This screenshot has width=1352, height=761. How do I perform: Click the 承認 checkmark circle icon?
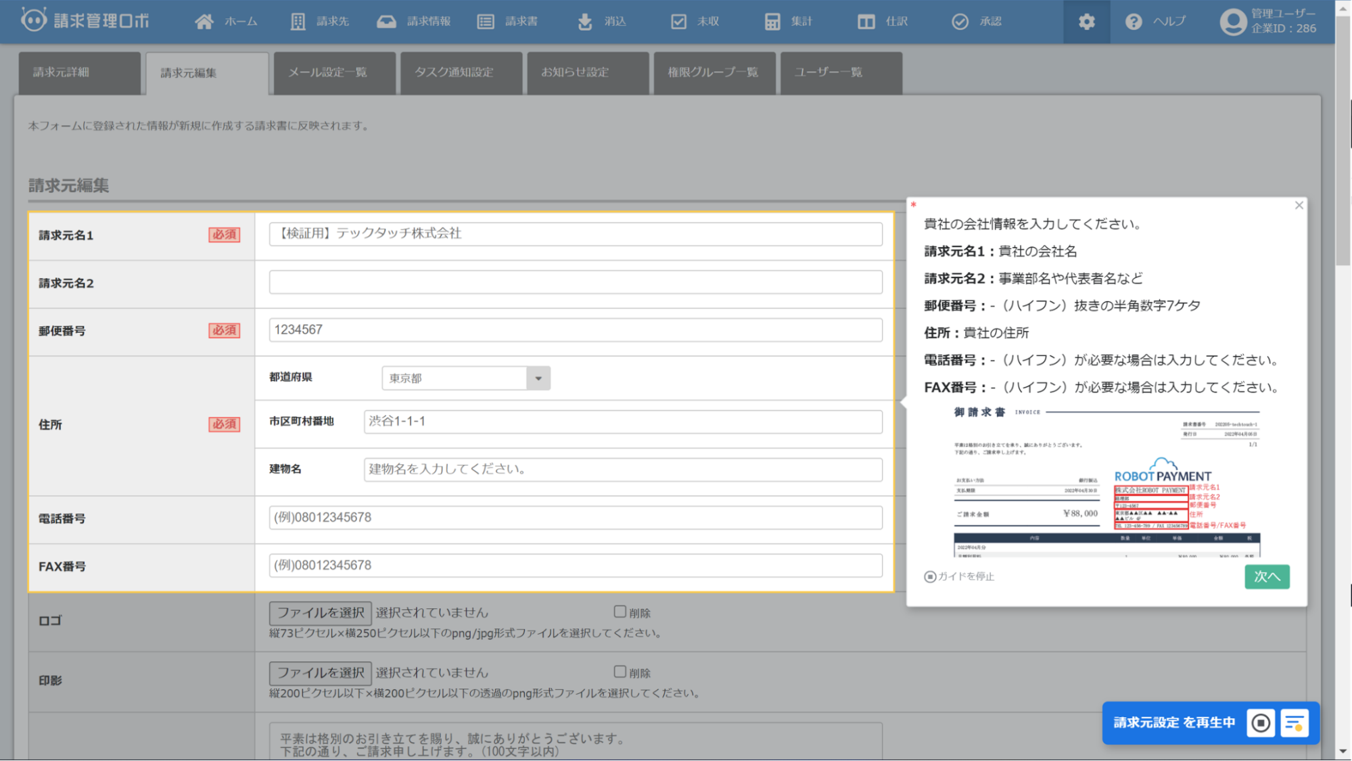960,22
